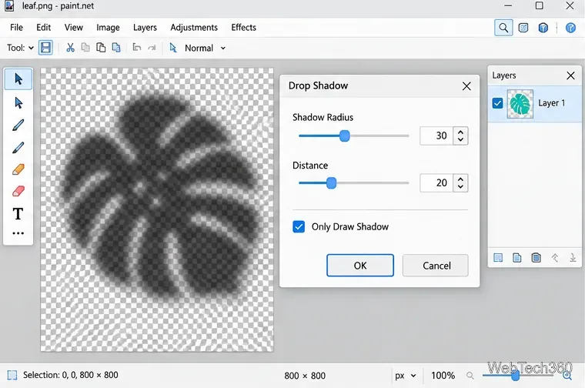Open the Image menu

108,28
